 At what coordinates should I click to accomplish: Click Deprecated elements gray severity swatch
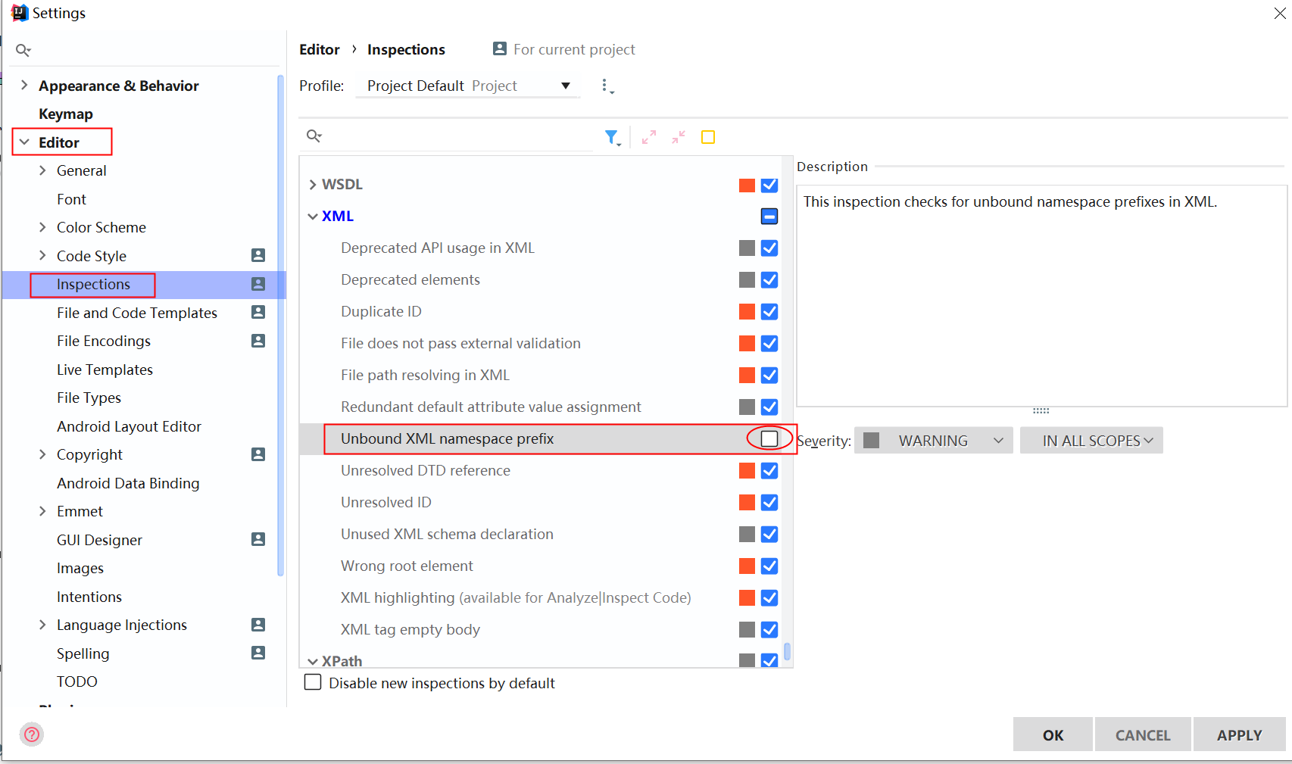(747, 279)
